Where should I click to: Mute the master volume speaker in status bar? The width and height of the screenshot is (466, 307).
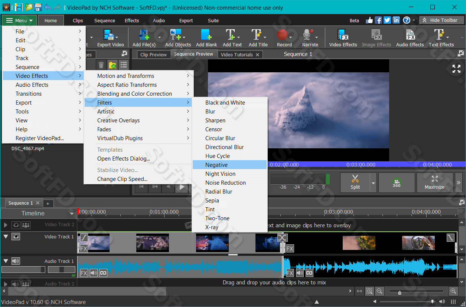(442, 302)
